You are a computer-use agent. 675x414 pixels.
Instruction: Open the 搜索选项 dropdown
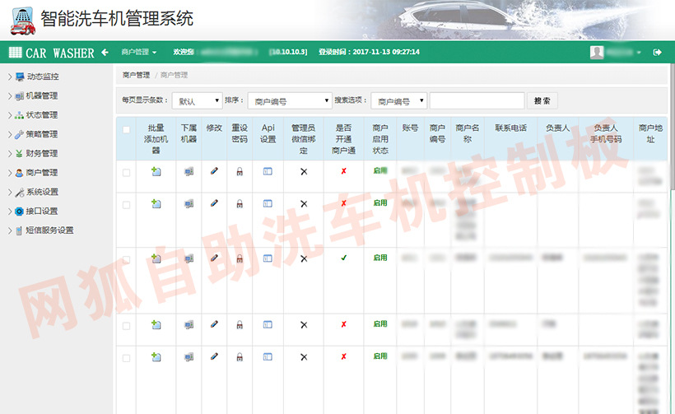399,101
